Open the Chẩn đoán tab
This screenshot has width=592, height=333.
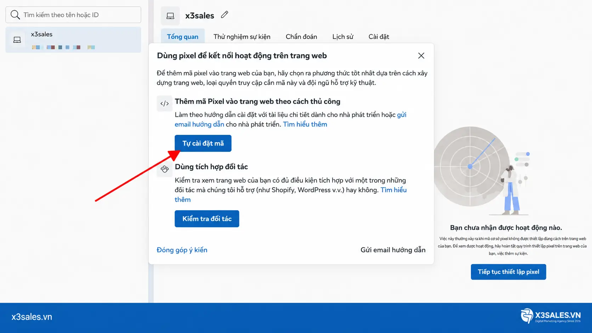[301, 36]
